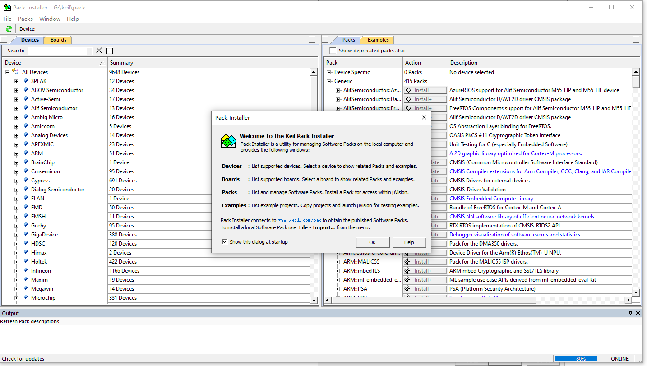Click the ONLINE status indicator

click(620, 359)
